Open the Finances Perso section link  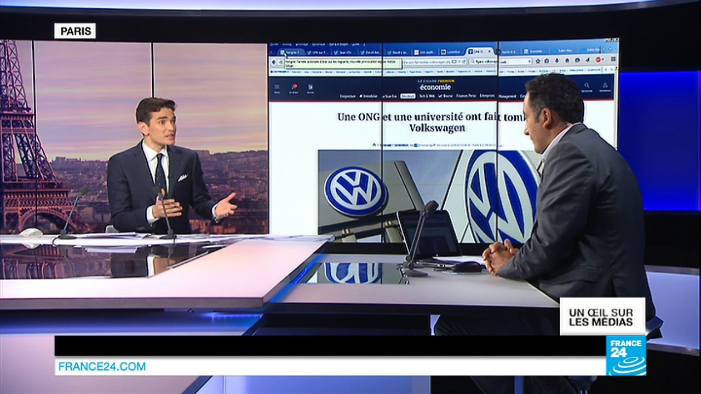pos(467,96)
